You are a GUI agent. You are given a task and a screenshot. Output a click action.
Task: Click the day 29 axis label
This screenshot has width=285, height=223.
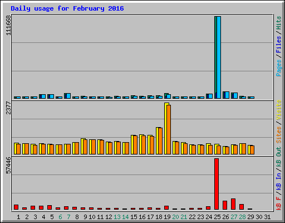[250, 217]
